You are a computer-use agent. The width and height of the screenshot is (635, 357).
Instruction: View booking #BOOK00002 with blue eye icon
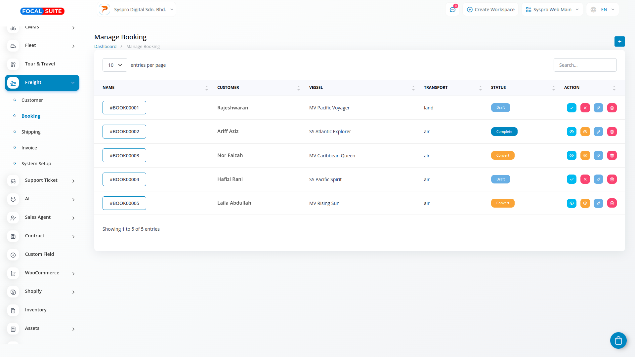(x=571, y=132)
